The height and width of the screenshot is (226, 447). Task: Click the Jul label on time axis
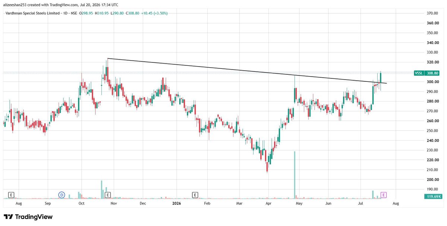coord(361,204)
